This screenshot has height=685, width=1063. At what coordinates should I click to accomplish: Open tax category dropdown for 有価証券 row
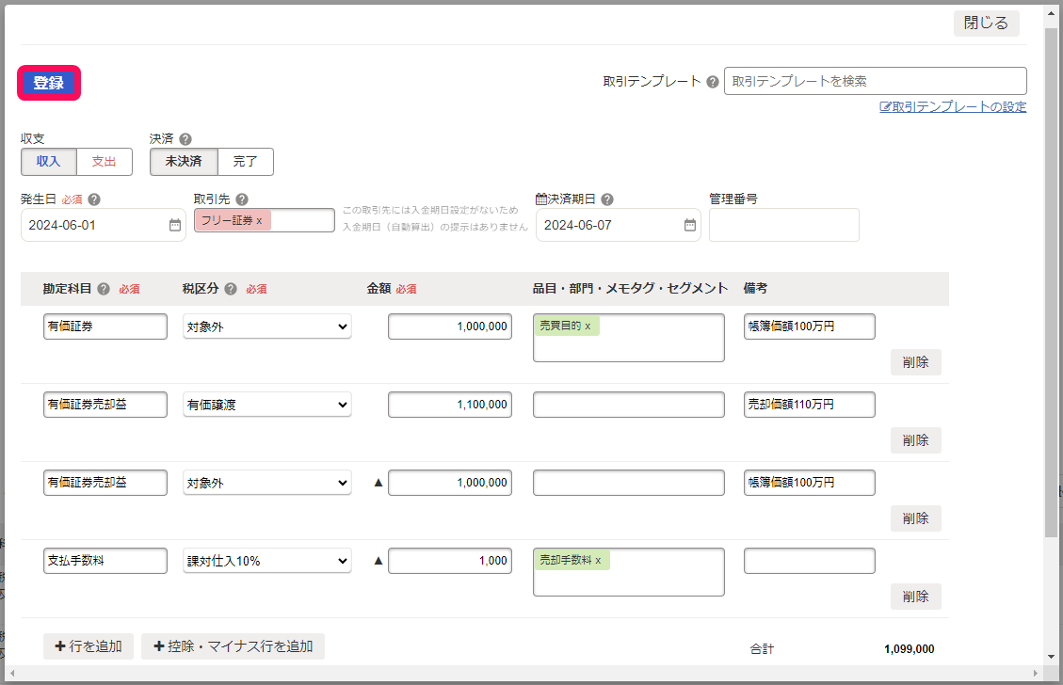pos(267,327)
